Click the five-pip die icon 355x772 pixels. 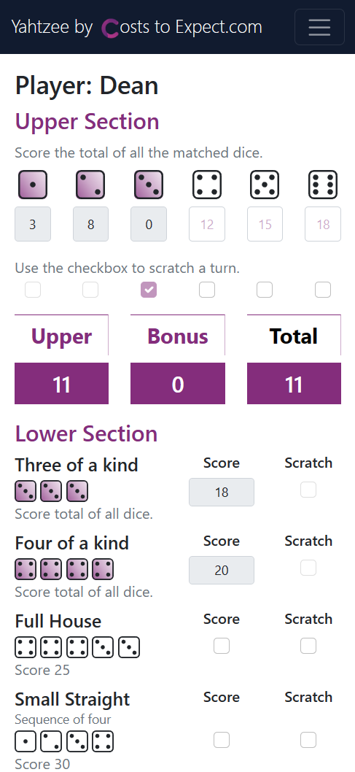pyautogui.click(x=265, y=185)
